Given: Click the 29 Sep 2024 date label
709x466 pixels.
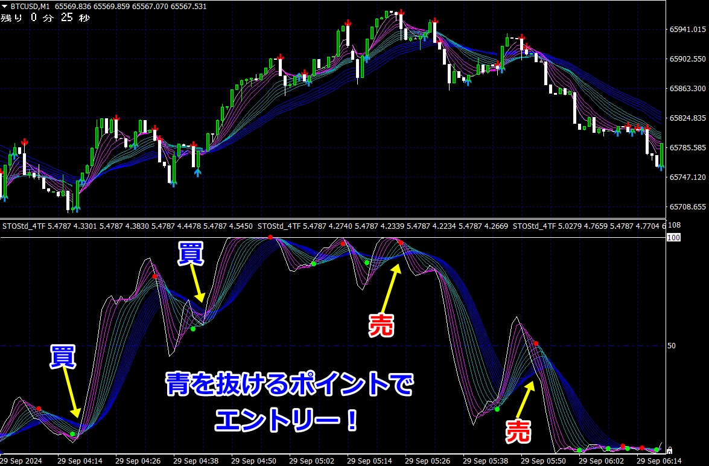Looking at the screenshot, I should (x=21, y=461).
